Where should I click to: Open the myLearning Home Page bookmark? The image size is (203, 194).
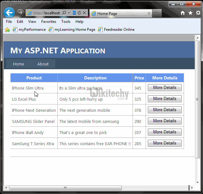pos(72,30)
